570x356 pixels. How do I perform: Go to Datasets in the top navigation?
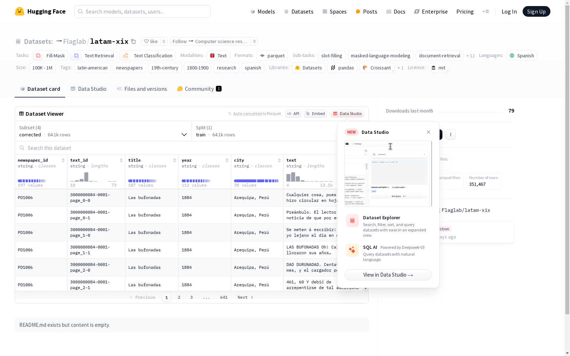click(299, 11)
